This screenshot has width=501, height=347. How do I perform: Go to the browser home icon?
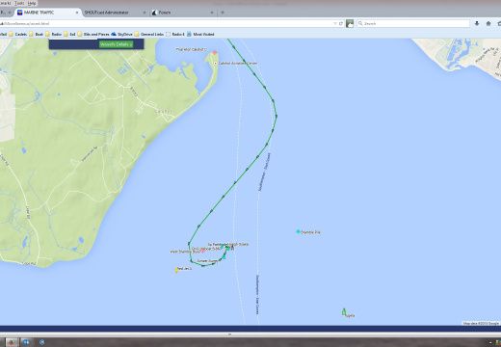[x=488, y=23]
